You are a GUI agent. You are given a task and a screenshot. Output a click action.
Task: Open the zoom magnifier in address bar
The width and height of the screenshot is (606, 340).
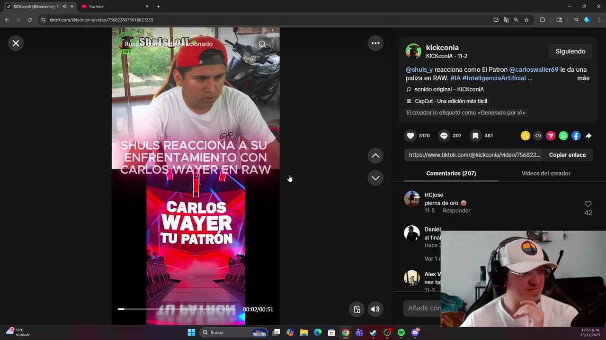(516, 20)
